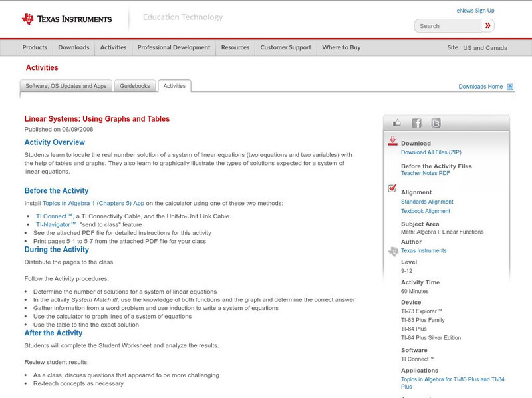
Task: Open Topics in Algebra for TI-83 Plus link
Action: (x=453, y=383)
